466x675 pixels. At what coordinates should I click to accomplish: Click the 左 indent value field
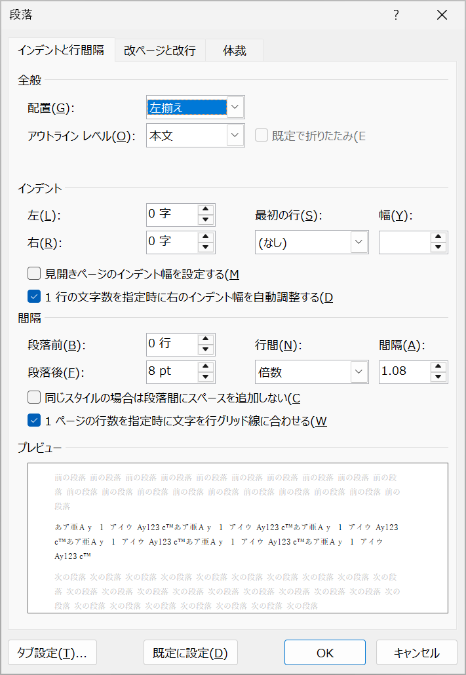click(x=172, y=214)
